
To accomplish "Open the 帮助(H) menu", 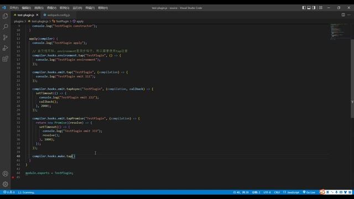I will click(103, 8).
